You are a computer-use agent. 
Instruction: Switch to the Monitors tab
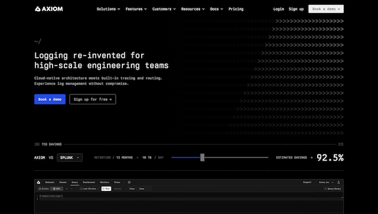[105, 182]
